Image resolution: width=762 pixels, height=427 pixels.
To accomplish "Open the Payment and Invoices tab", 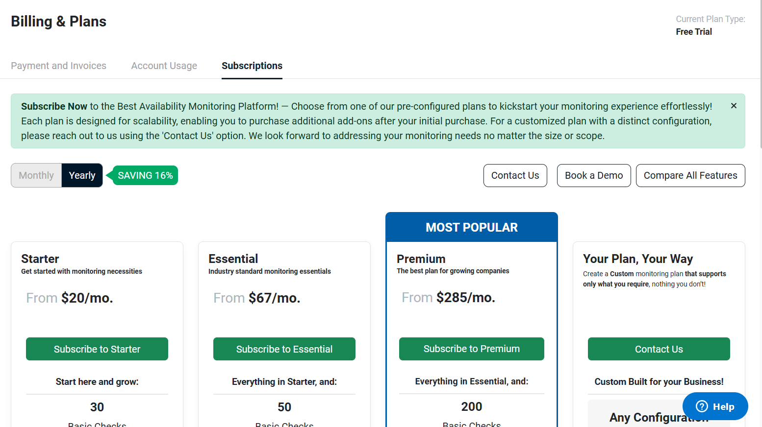I will coord(58,66).
